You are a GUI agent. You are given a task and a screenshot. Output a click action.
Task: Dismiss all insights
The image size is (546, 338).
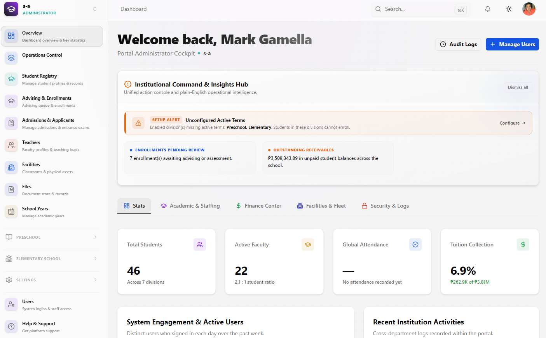[x=518, y=87]
